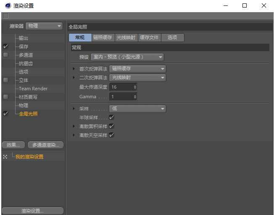Switch to the 缓存文件 tab
The width and height of the screenshot is (274, 215).
click(150, 37)
